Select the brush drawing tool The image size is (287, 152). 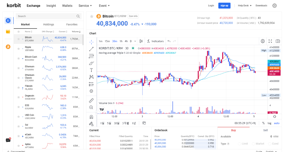click(91, 63)
